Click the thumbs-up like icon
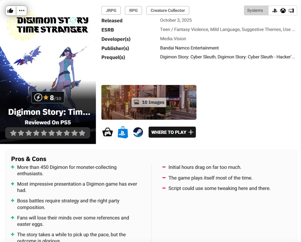The image size is (301, 242). (10, 11)
